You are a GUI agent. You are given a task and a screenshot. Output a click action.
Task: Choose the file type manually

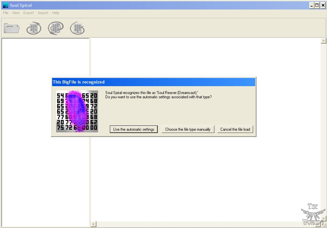[x=188, y=129]
